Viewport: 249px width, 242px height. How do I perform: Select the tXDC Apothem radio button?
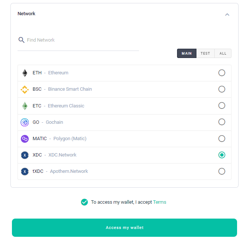222,171
